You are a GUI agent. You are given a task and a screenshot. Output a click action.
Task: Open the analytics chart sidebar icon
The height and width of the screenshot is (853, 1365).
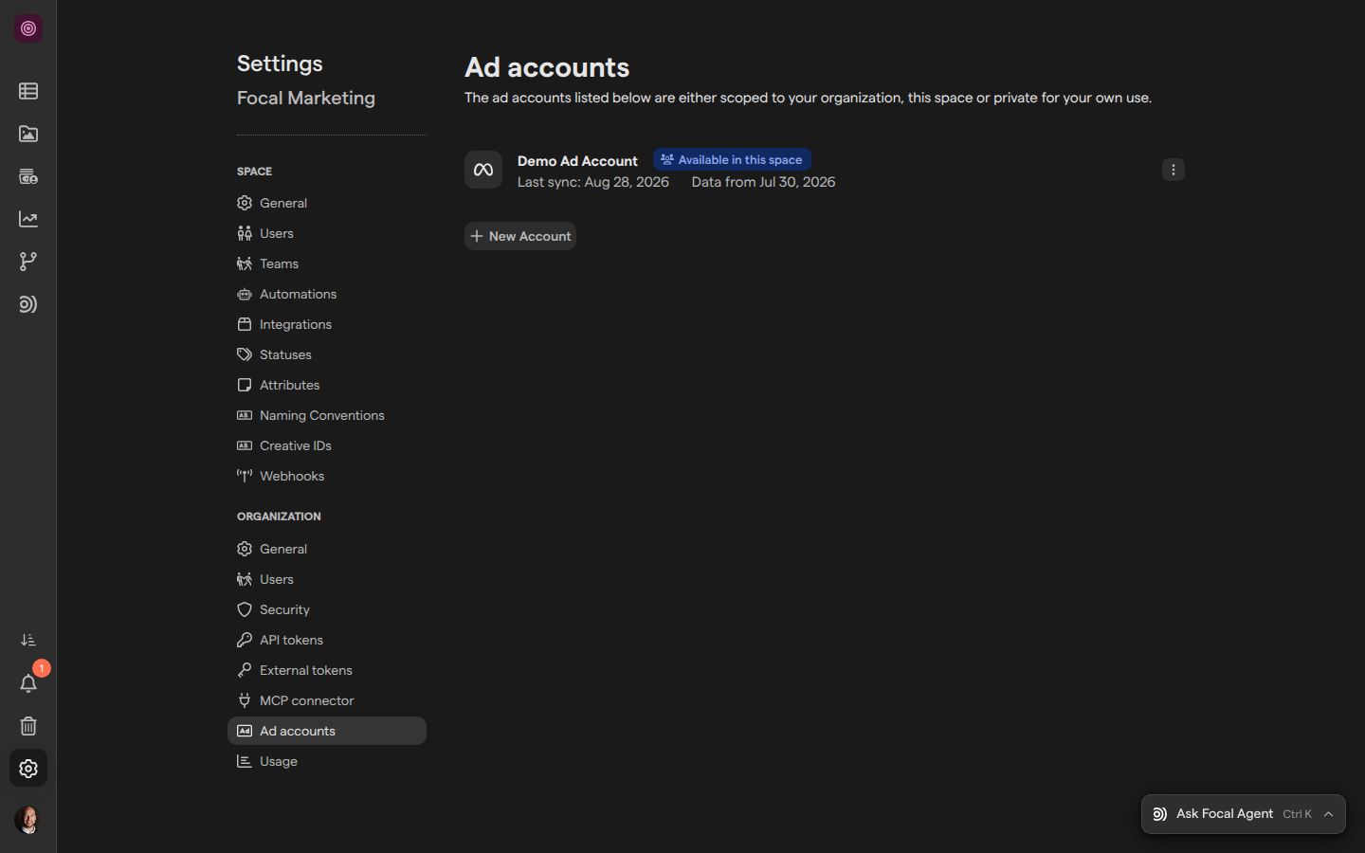tap(28, 219)
